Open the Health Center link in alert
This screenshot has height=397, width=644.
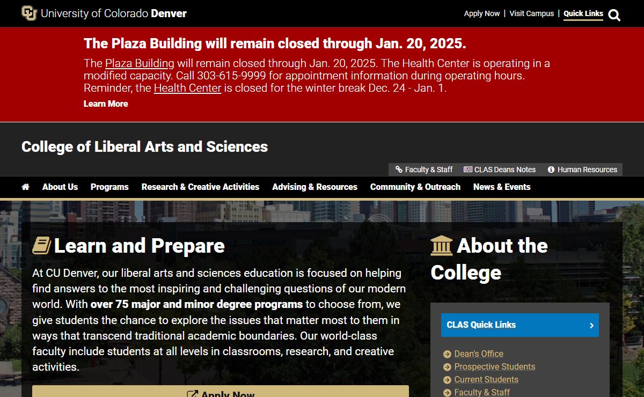click(187, 88)
